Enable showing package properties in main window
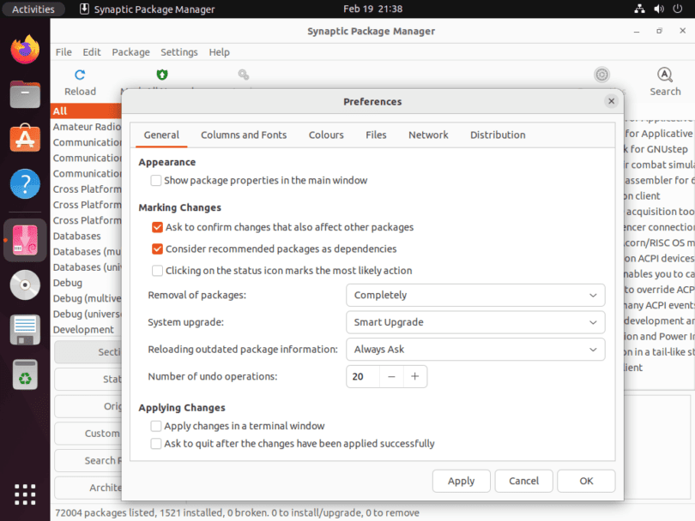 click(x=155, y=180)
